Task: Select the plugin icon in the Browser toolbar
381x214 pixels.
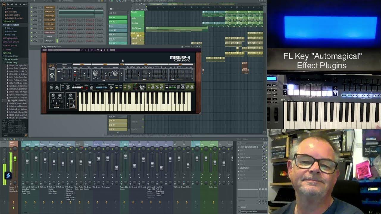Action: tap(4, 4)
